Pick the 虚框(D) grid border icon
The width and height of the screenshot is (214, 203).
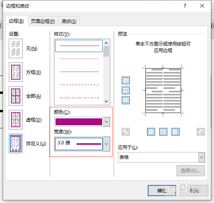(x=16, y=120)
